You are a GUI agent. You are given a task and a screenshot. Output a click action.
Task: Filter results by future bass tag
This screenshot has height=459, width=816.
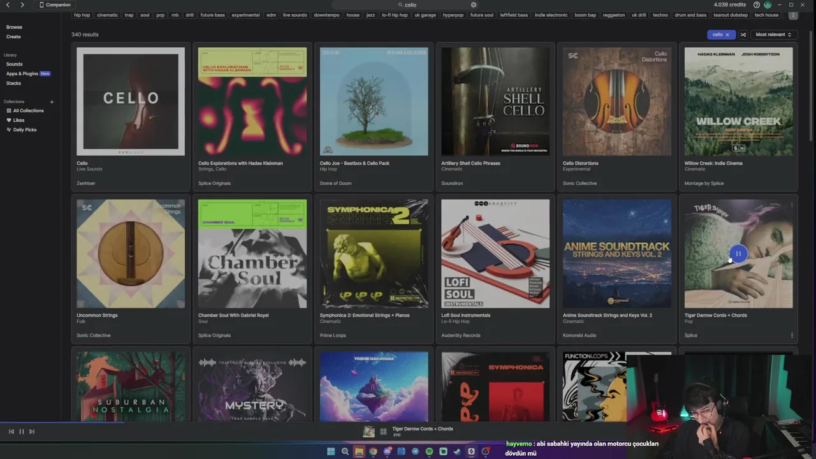point(212,15)
